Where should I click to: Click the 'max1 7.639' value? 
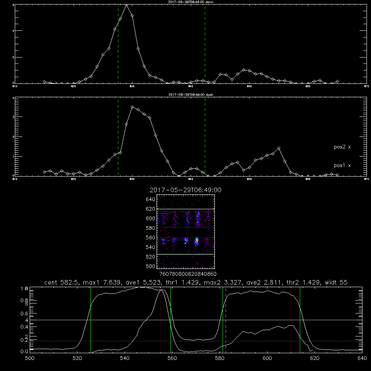pos(102,282)
